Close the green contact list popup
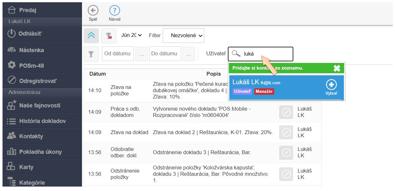This screenshot has height=191, width=395. 337,68
